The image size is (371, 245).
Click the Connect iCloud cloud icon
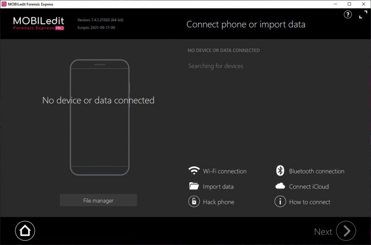[x=280, y=186]
